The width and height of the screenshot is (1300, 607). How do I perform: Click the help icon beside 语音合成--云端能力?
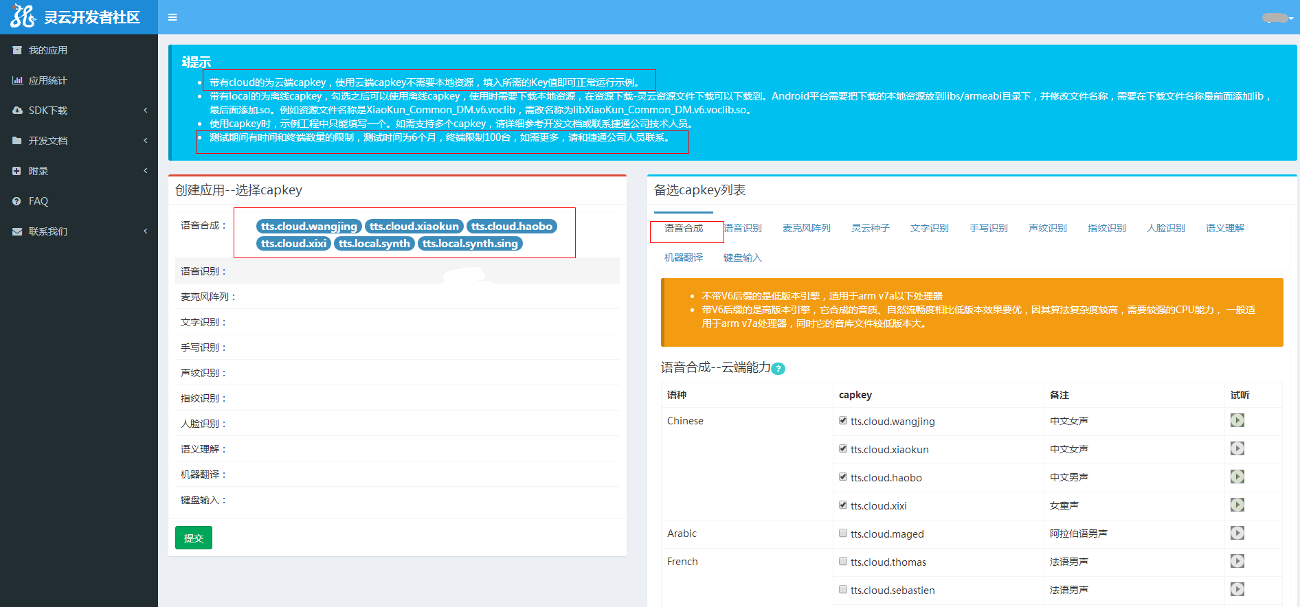pyautogui.click(x=778, y=369)
